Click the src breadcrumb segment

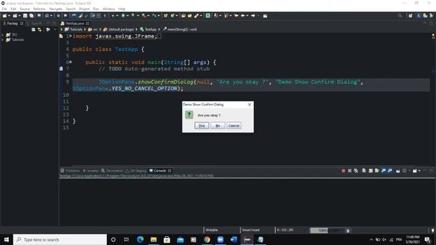93,29
